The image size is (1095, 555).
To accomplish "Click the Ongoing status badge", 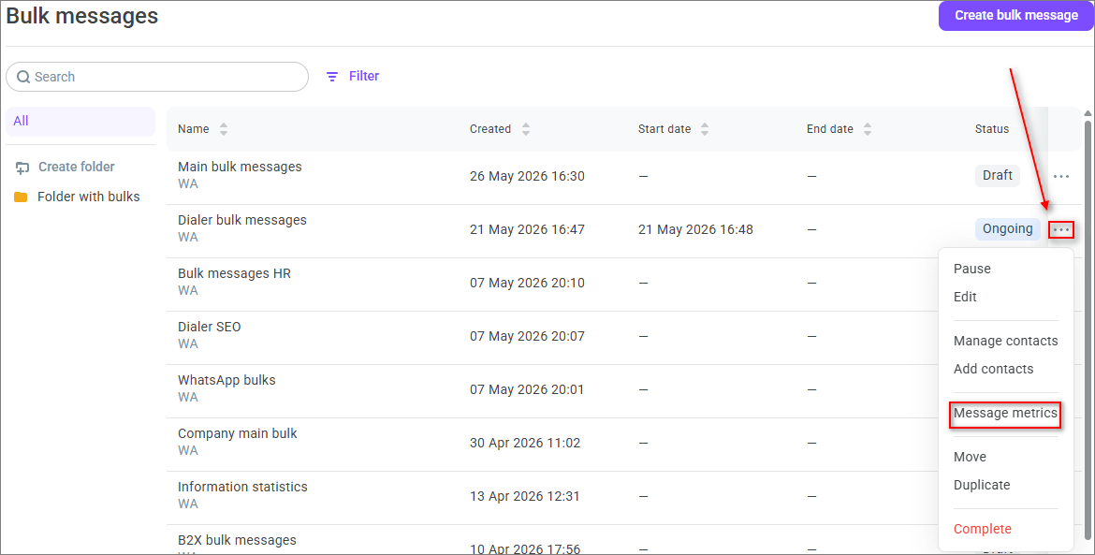I will (x=1008, y=229).
